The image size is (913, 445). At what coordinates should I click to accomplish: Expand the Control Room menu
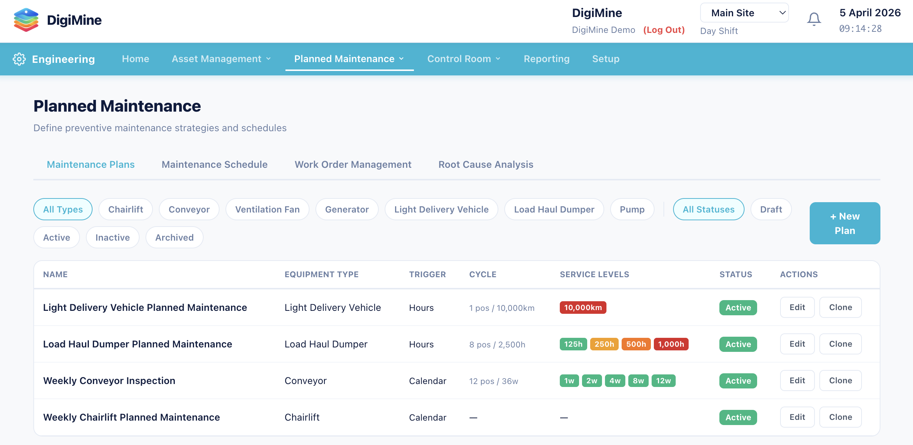click(x=464, y=59)
